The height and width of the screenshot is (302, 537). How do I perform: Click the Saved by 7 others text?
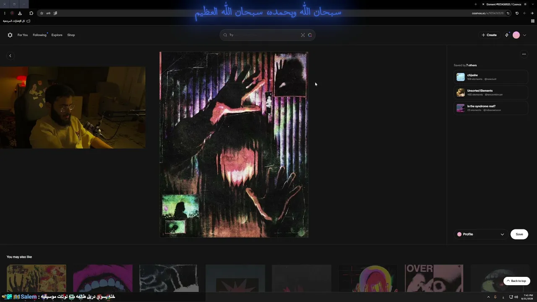tap(465, 65)
